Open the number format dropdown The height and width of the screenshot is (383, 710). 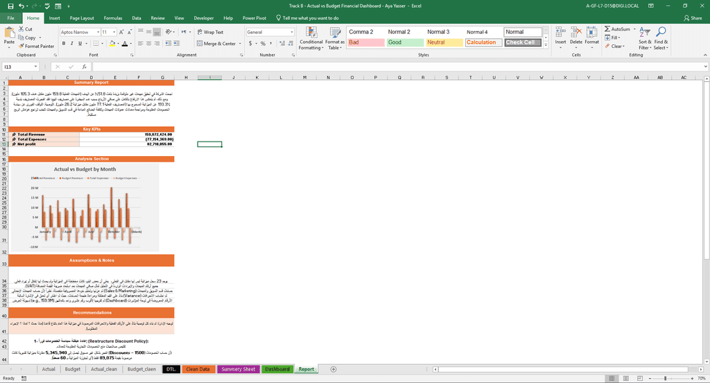tap(292, 32)
